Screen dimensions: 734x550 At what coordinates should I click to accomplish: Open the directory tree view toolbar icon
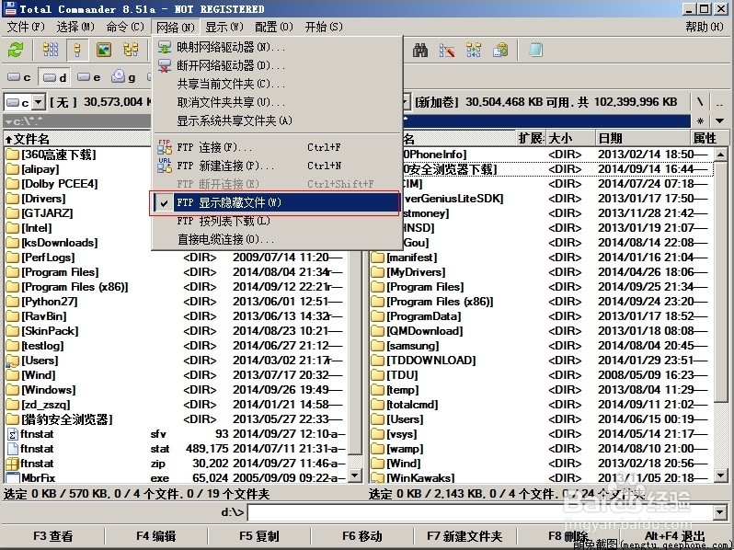pyautogui.click(x=131, y=50)
